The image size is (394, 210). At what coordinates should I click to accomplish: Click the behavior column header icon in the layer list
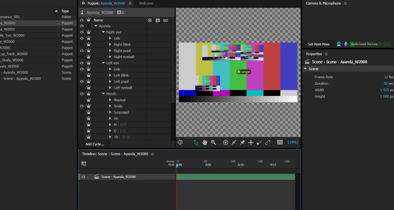point(158,20)
